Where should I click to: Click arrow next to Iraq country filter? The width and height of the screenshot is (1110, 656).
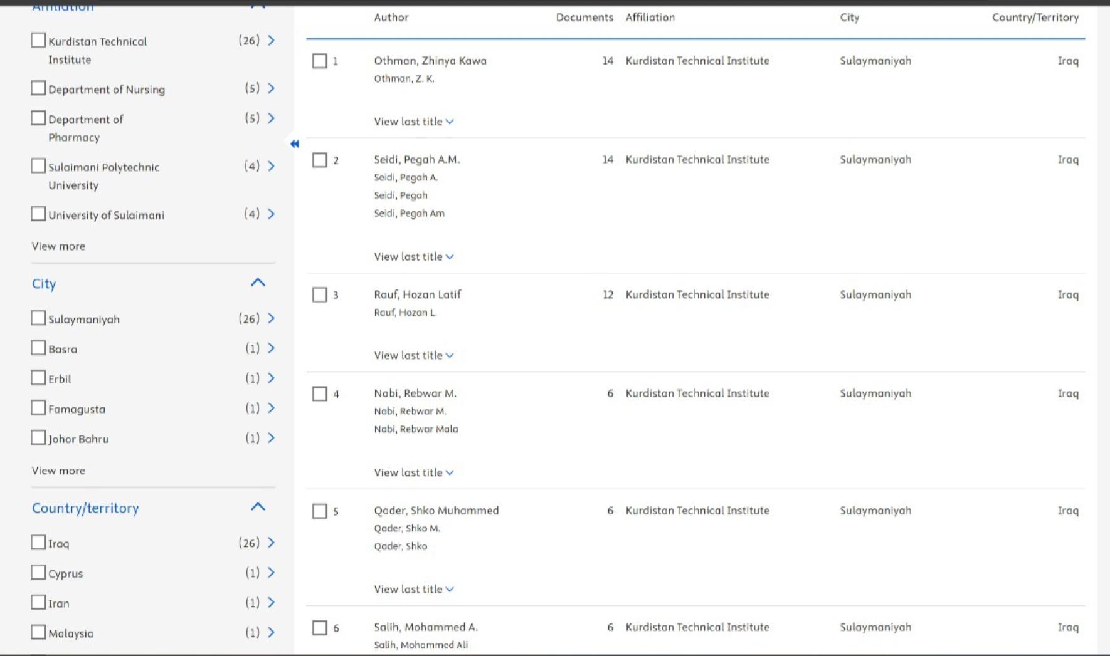(271, 543)
